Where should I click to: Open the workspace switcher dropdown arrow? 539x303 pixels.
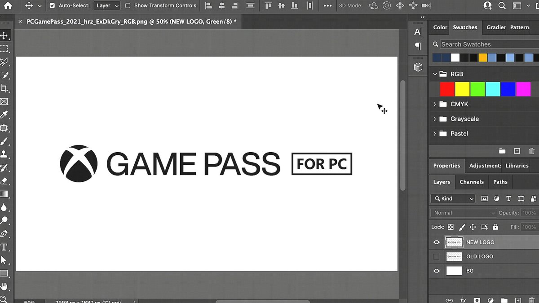point(528,6)
